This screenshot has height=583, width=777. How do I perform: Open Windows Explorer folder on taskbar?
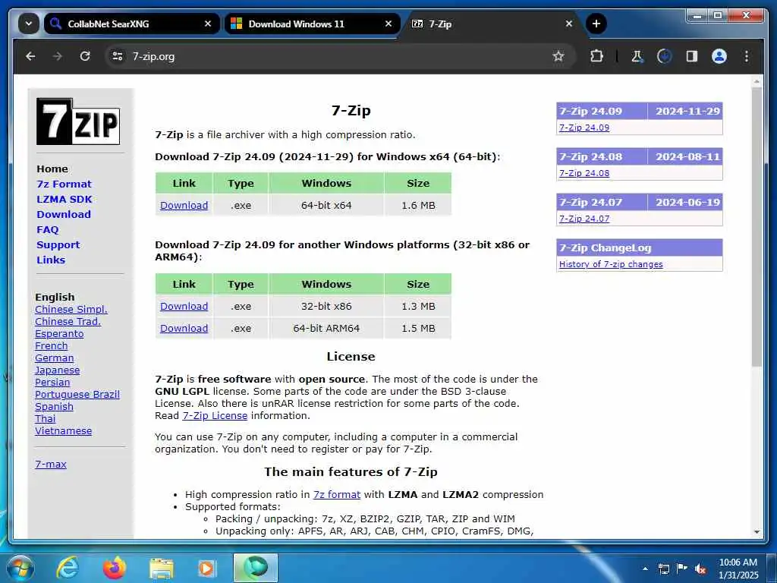162,569
